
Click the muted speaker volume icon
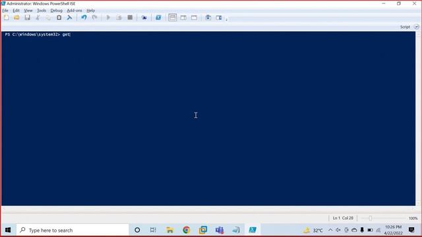point(338,230)
